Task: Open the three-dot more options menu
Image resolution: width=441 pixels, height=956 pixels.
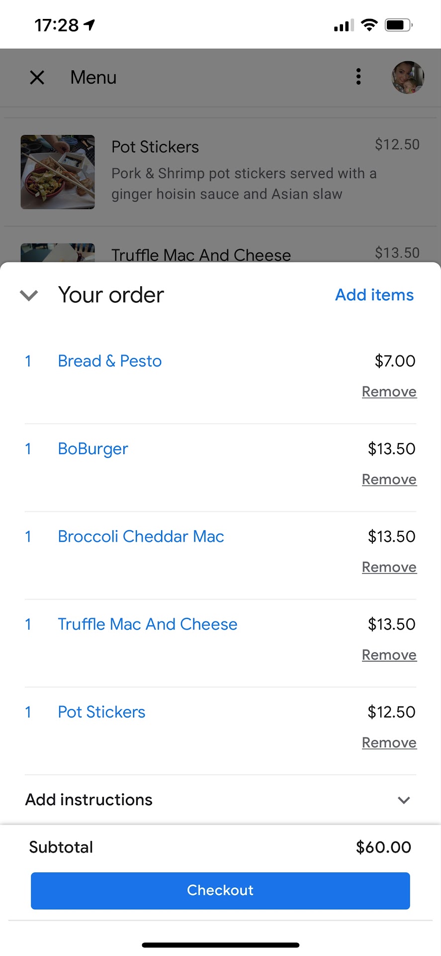Action: [358, 77]
